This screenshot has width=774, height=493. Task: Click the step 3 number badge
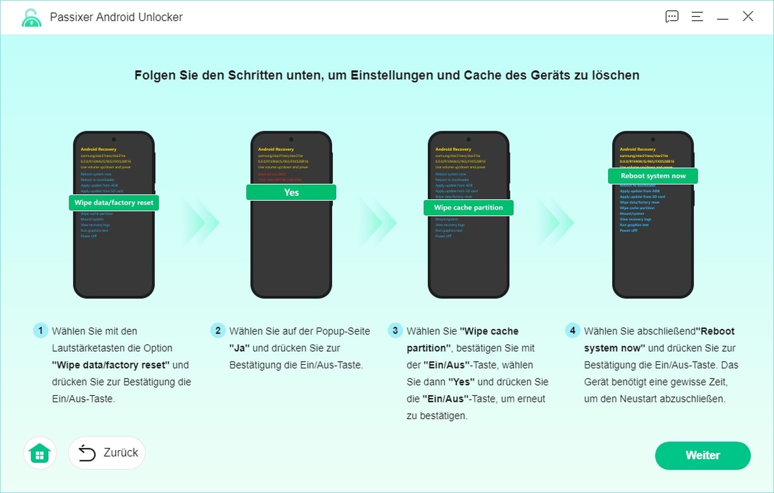coord(395,330)
